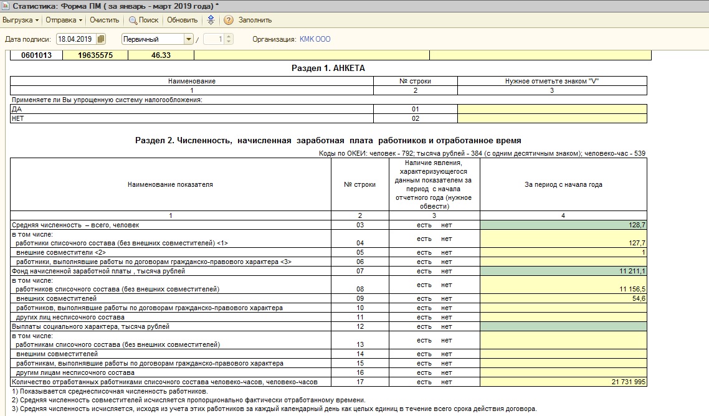
Task: Select the 'Выплаты социального характера' row label
Action: pyautogui.click(x=90, y=326)
